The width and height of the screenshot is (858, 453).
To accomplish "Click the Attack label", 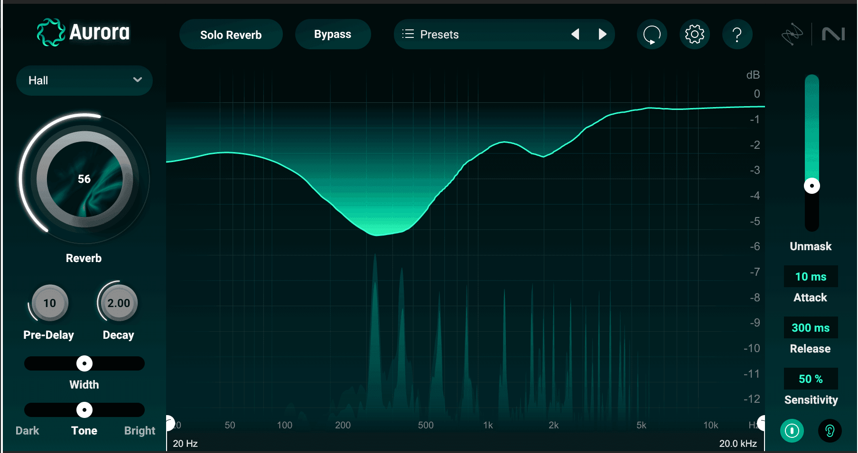I will (810, 298).
